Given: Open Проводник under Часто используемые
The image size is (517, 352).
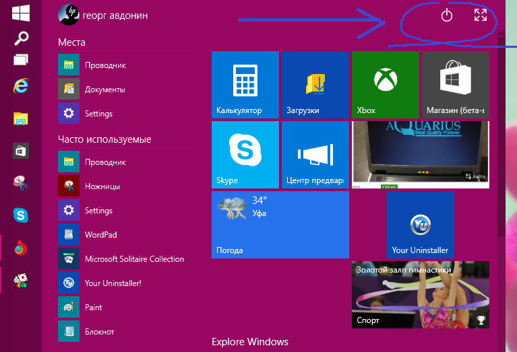Looking at the screenshot, I should [127, 162].
